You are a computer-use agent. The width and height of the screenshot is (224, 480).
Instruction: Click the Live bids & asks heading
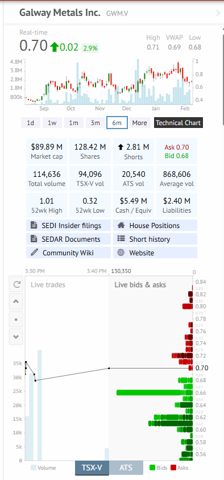tap(140, 285)
